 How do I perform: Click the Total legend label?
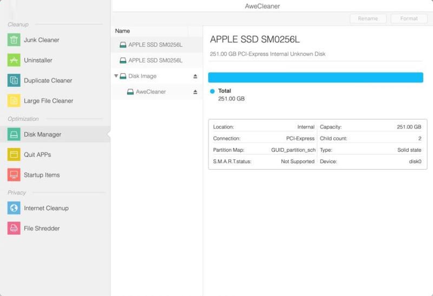[225, 91]
